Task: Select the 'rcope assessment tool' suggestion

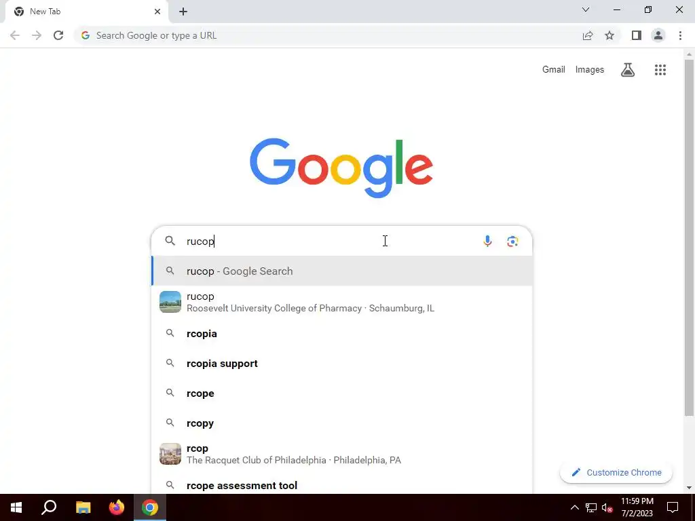Action: pos(342,485)
